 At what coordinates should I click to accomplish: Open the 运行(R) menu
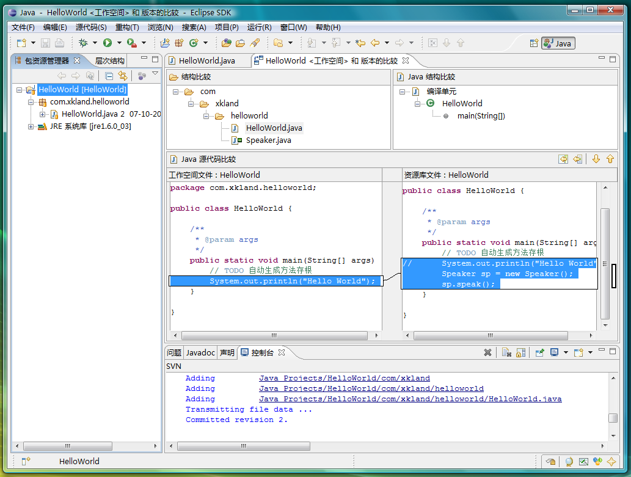pos(259,27)
